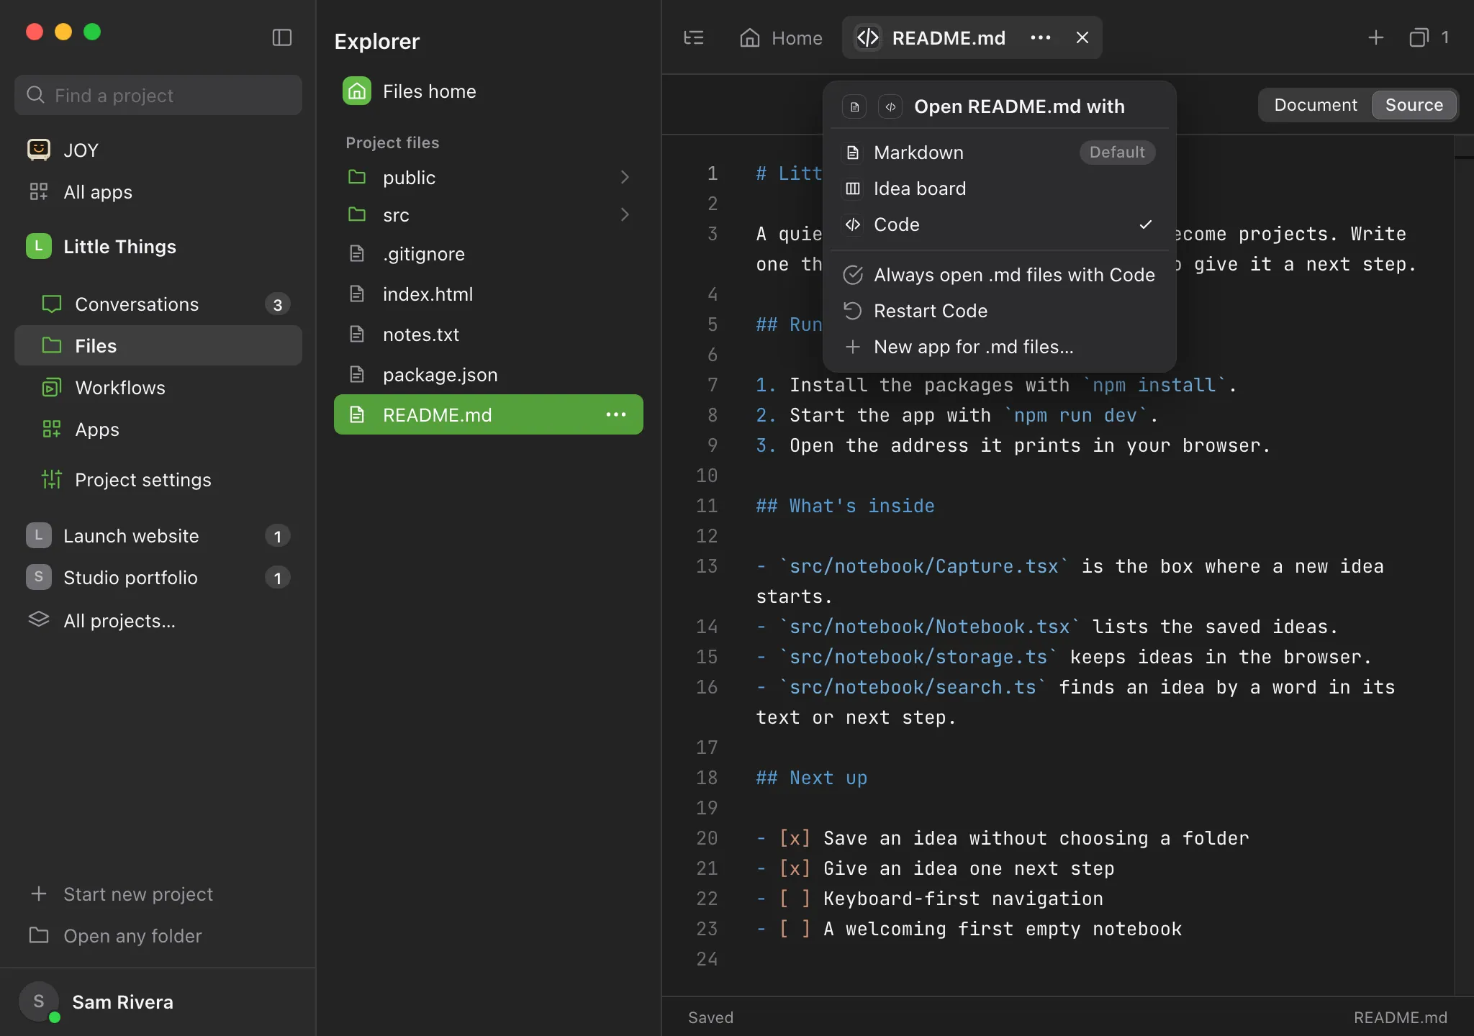Image resolution: width=1474 pixels, height=1036 pixels.
Task: Open the windows count icon
Action: (x=1419, y=37)
